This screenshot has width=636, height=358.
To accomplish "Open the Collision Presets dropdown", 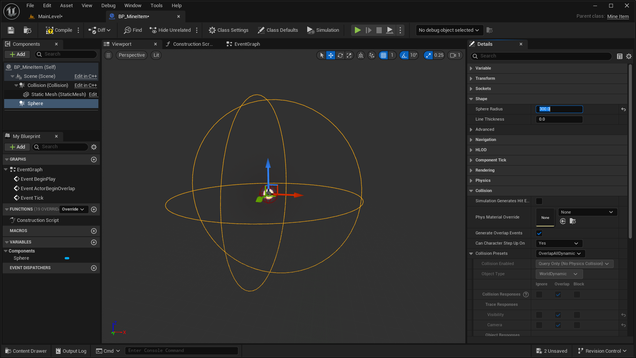I will point(560,254).
